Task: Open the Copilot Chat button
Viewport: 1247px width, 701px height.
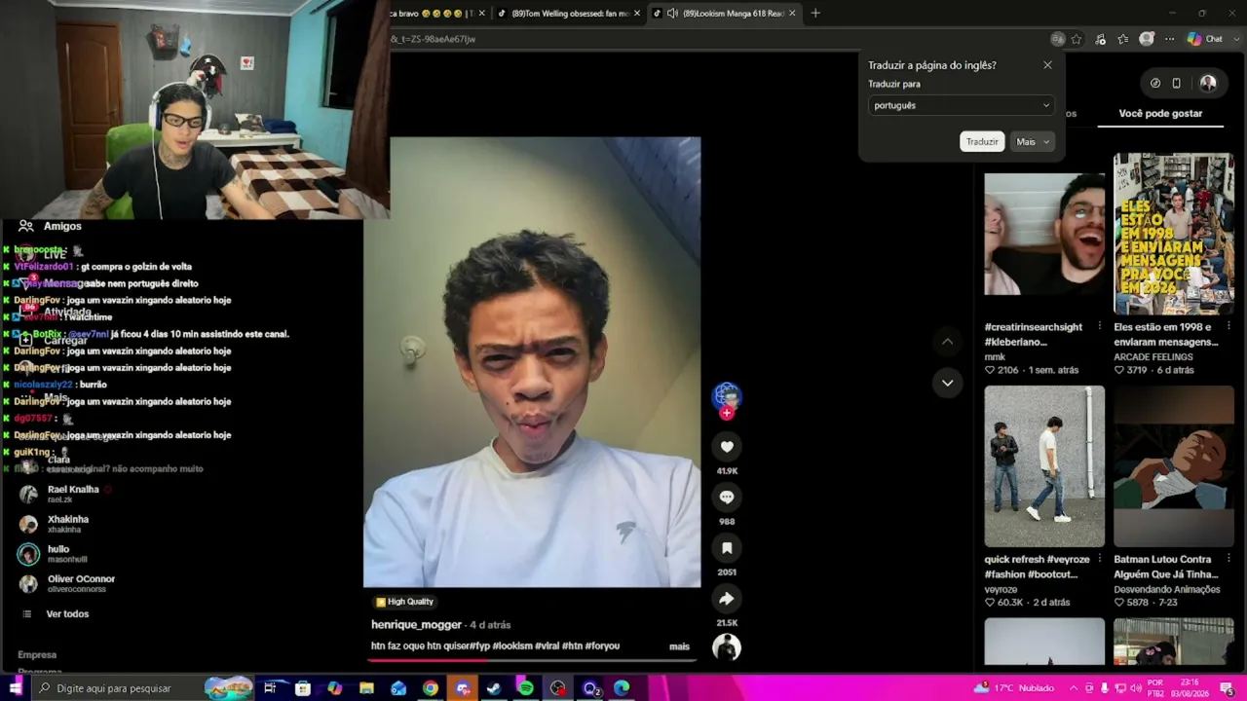Action: 1205,39
